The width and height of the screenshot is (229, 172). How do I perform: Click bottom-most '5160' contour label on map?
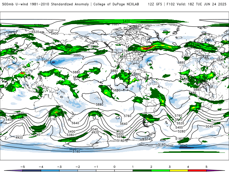[x=76, y=151]
